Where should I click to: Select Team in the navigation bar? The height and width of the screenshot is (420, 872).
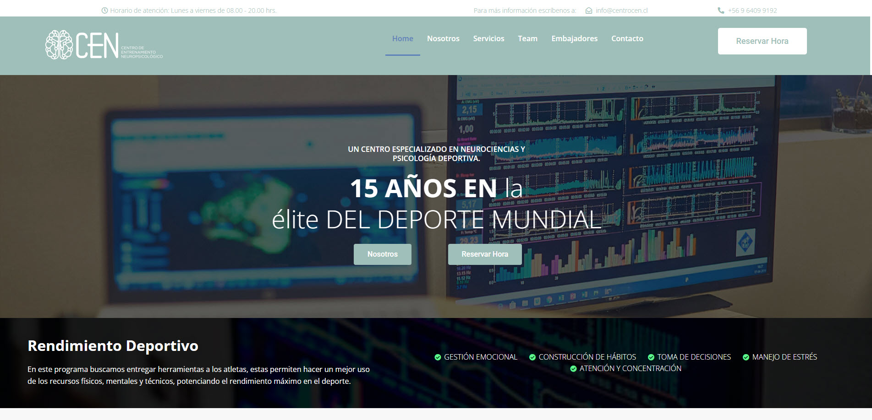click(x=527, y=38)
